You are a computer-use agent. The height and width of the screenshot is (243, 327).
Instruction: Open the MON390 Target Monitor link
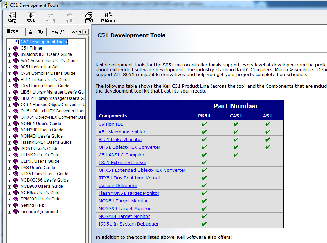[x=124, y=208]
